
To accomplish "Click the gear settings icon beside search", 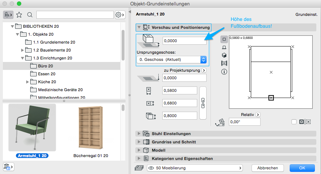I will pyautogui.click(x=119, y=15).
